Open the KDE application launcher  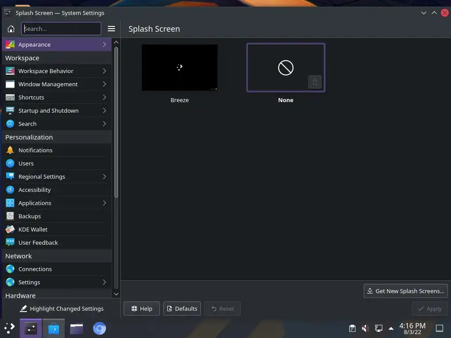coord(10,328)
